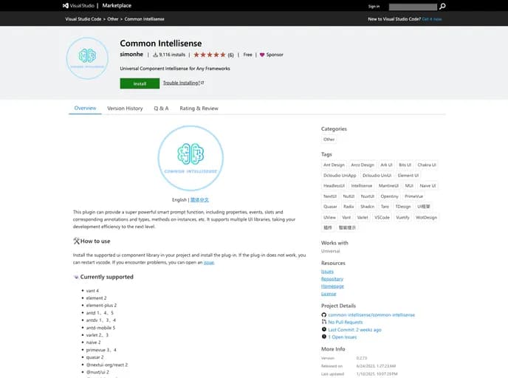Viewport: 508px width, 378px height.
Task: Open the Visual Studio Code breadcrumb
Action: 83,19
